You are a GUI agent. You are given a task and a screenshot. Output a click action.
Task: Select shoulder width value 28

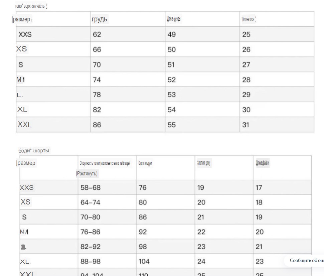pos(246,80)
